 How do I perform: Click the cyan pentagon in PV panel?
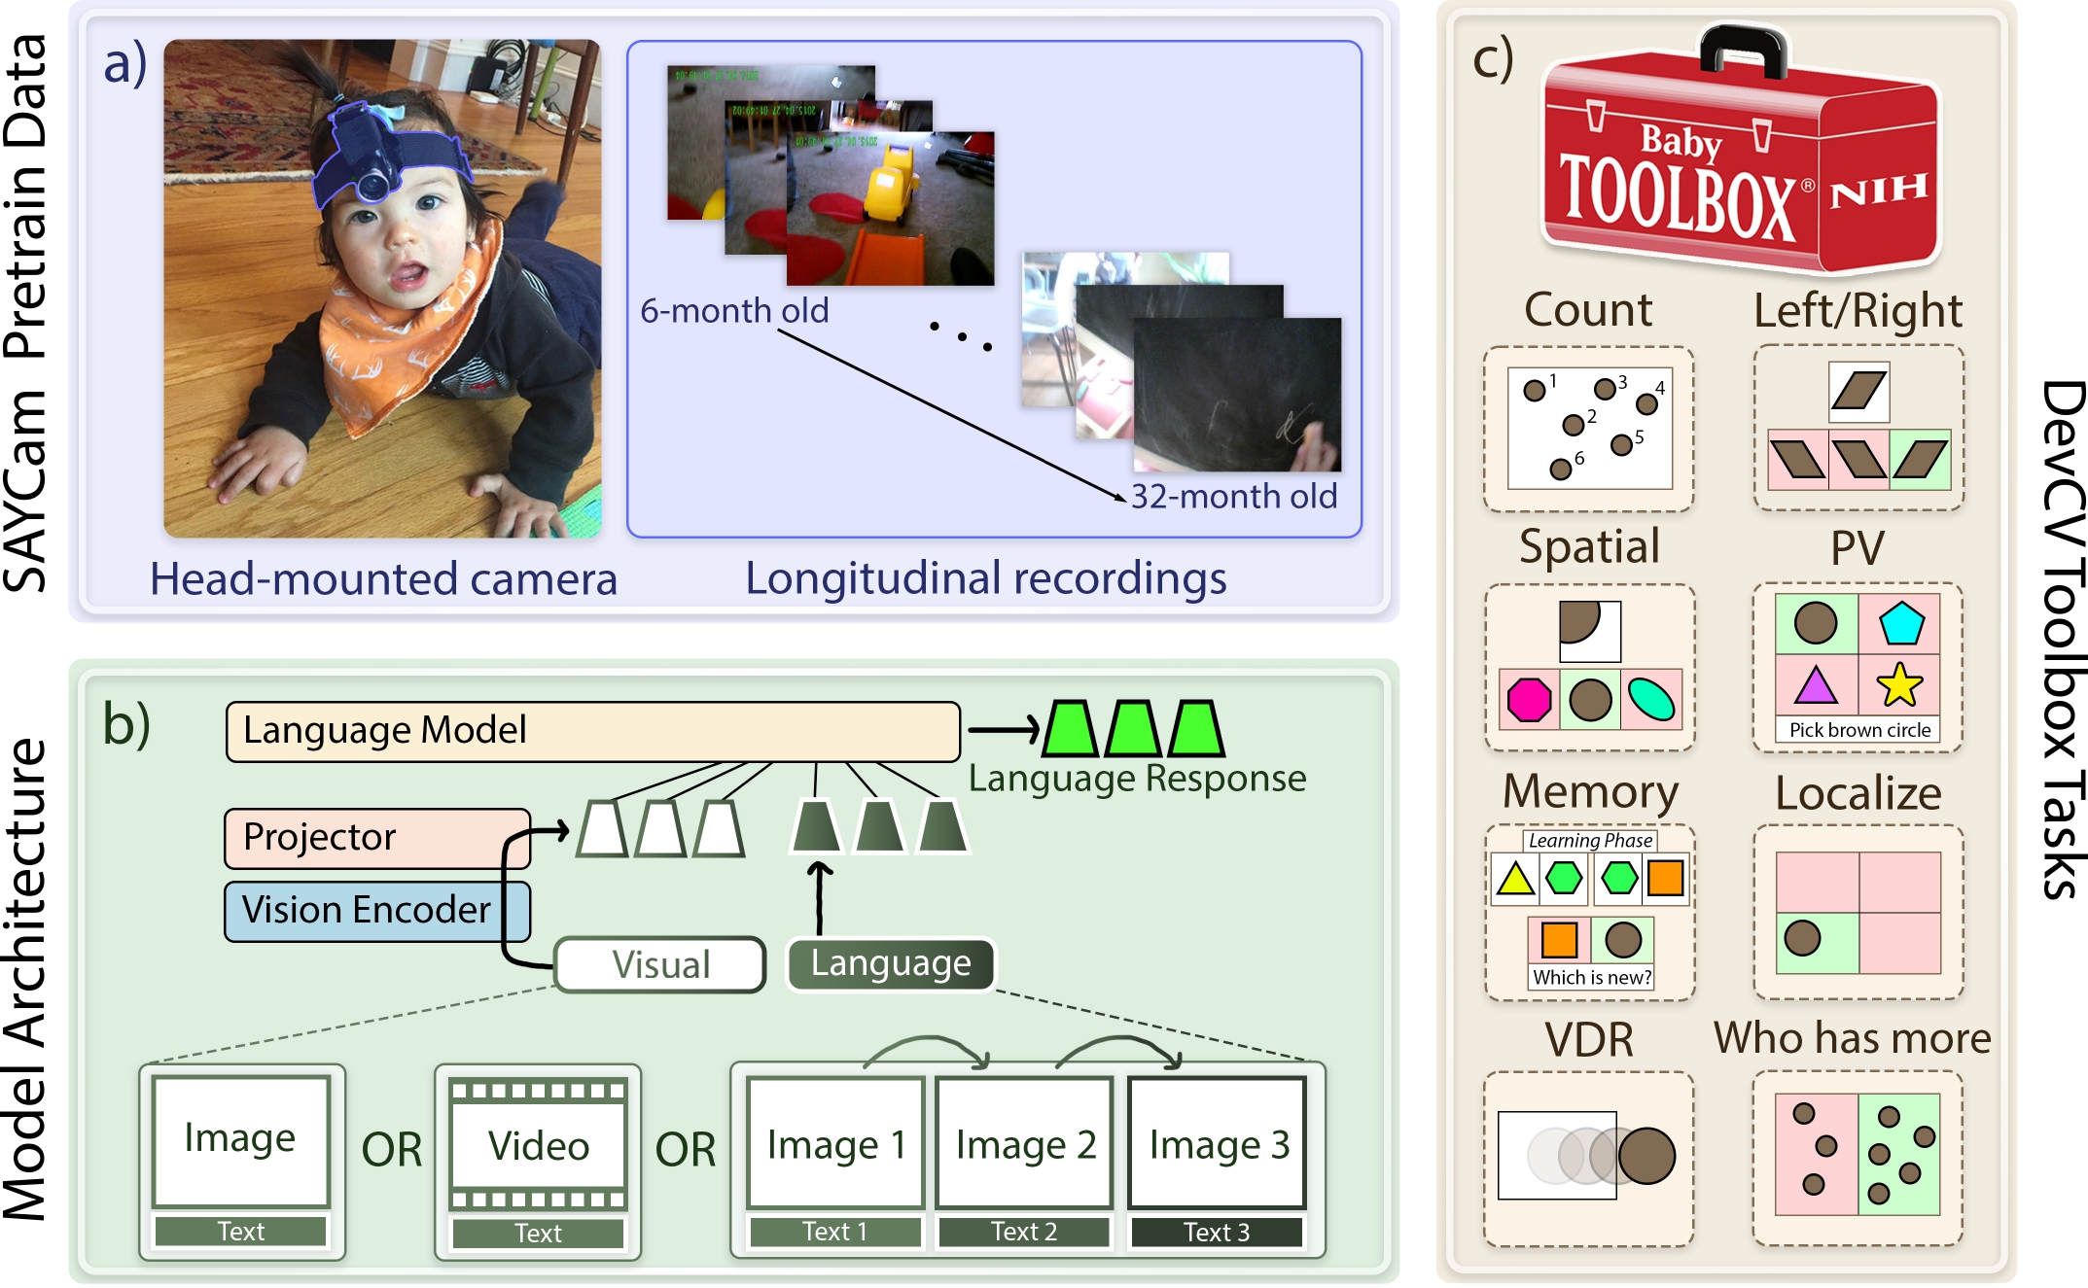(1900, 624)
